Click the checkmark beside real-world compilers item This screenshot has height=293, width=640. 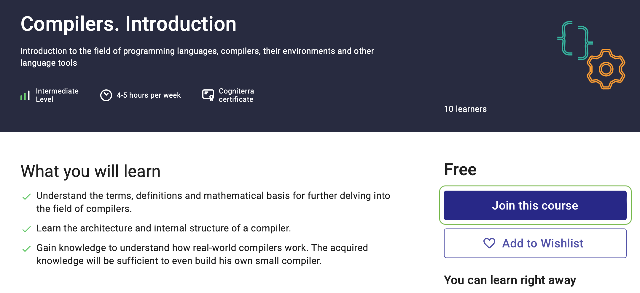pyautogui.click(x=27, y=249)
